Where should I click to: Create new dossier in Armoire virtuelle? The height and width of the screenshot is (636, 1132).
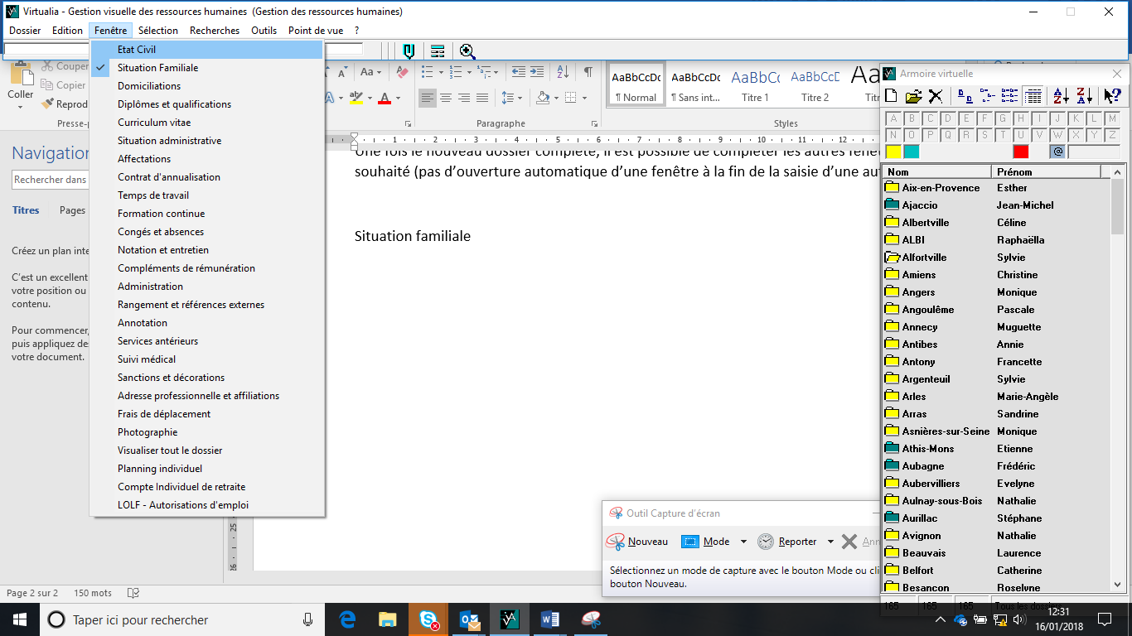(x=893, y=96)
